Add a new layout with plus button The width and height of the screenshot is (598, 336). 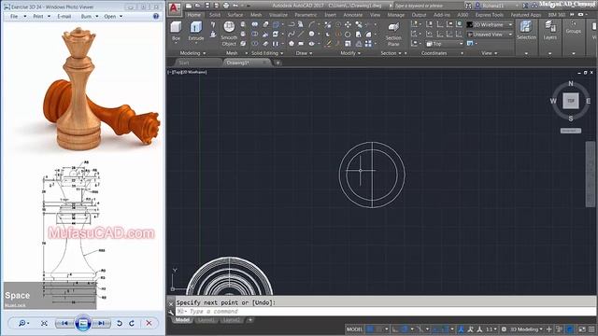point(250,320)
